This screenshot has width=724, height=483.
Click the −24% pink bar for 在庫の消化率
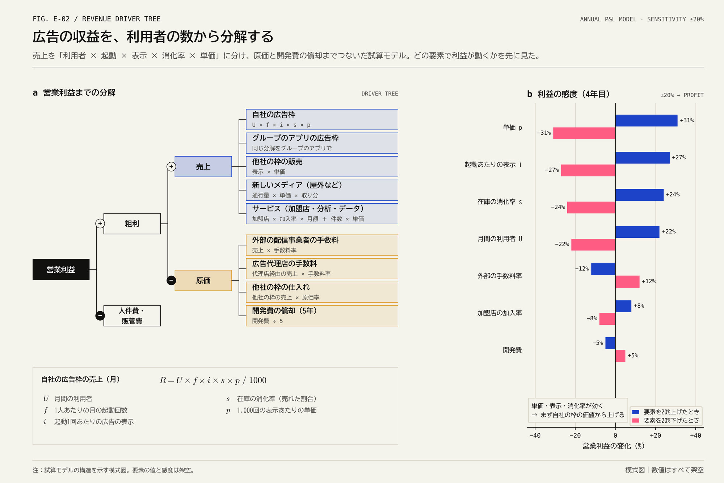coord(591,208)
